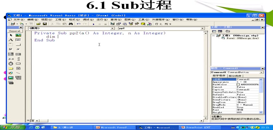
Task: Select the Frame control tool
Action: coord(11,45)
